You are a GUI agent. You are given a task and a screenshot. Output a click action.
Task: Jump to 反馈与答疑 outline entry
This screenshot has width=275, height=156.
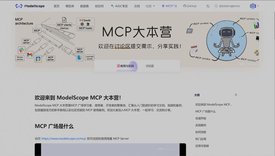202,146
